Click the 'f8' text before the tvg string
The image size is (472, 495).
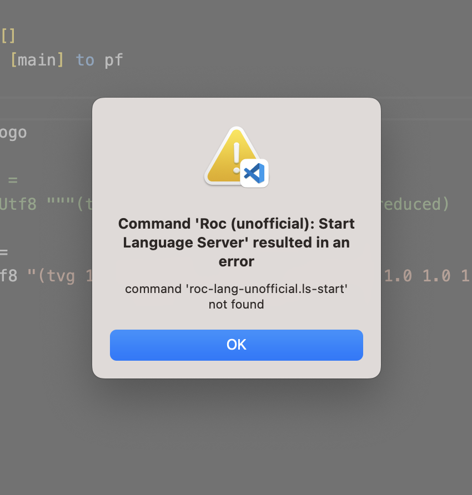pos(8,276)
